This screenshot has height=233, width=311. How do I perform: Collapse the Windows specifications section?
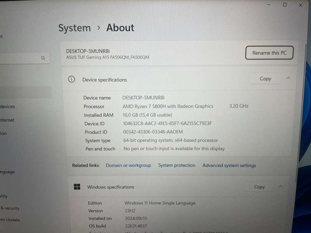281,186
